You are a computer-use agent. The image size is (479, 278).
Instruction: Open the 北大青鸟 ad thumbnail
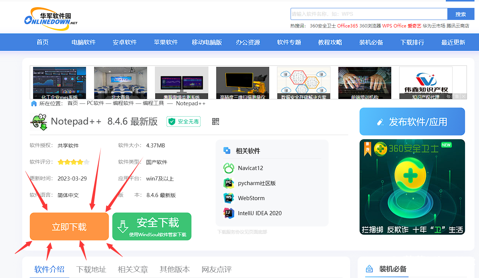[120, 83]
